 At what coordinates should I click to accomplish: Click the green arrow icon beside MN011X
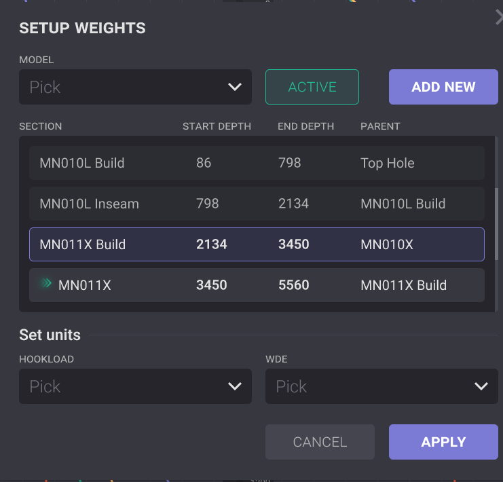(x=46, y=284)
